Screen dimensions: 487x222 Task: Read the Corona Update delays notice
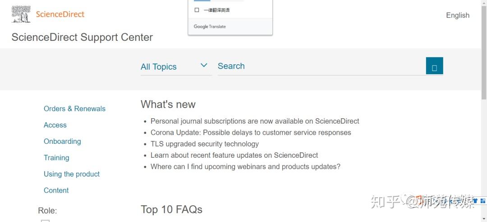251,133
